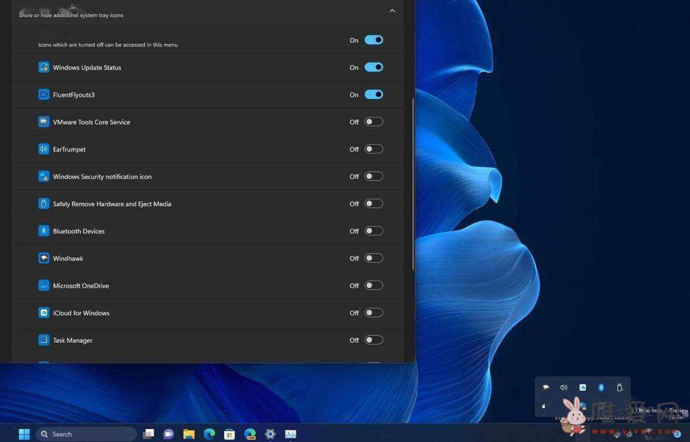The width and height of the screenshot is (690, 442).
Task: Turn on the Windhawk toggle
Action: (x=374, y=258)
